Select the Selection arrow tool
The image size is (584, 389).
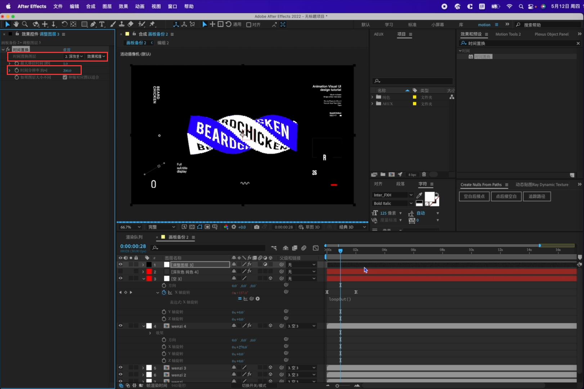8,24
